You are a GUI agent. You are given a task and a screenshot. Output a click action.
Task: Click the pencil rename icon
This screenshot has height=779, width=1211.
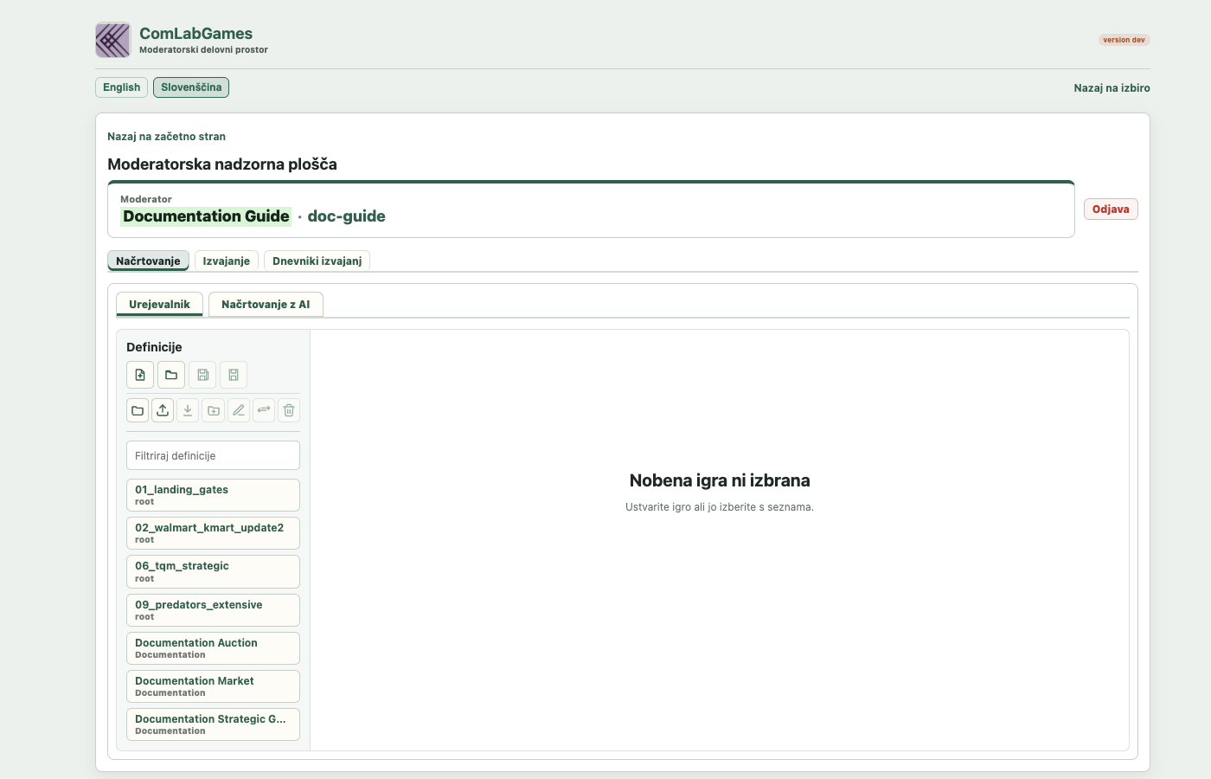tap(239, 410)
